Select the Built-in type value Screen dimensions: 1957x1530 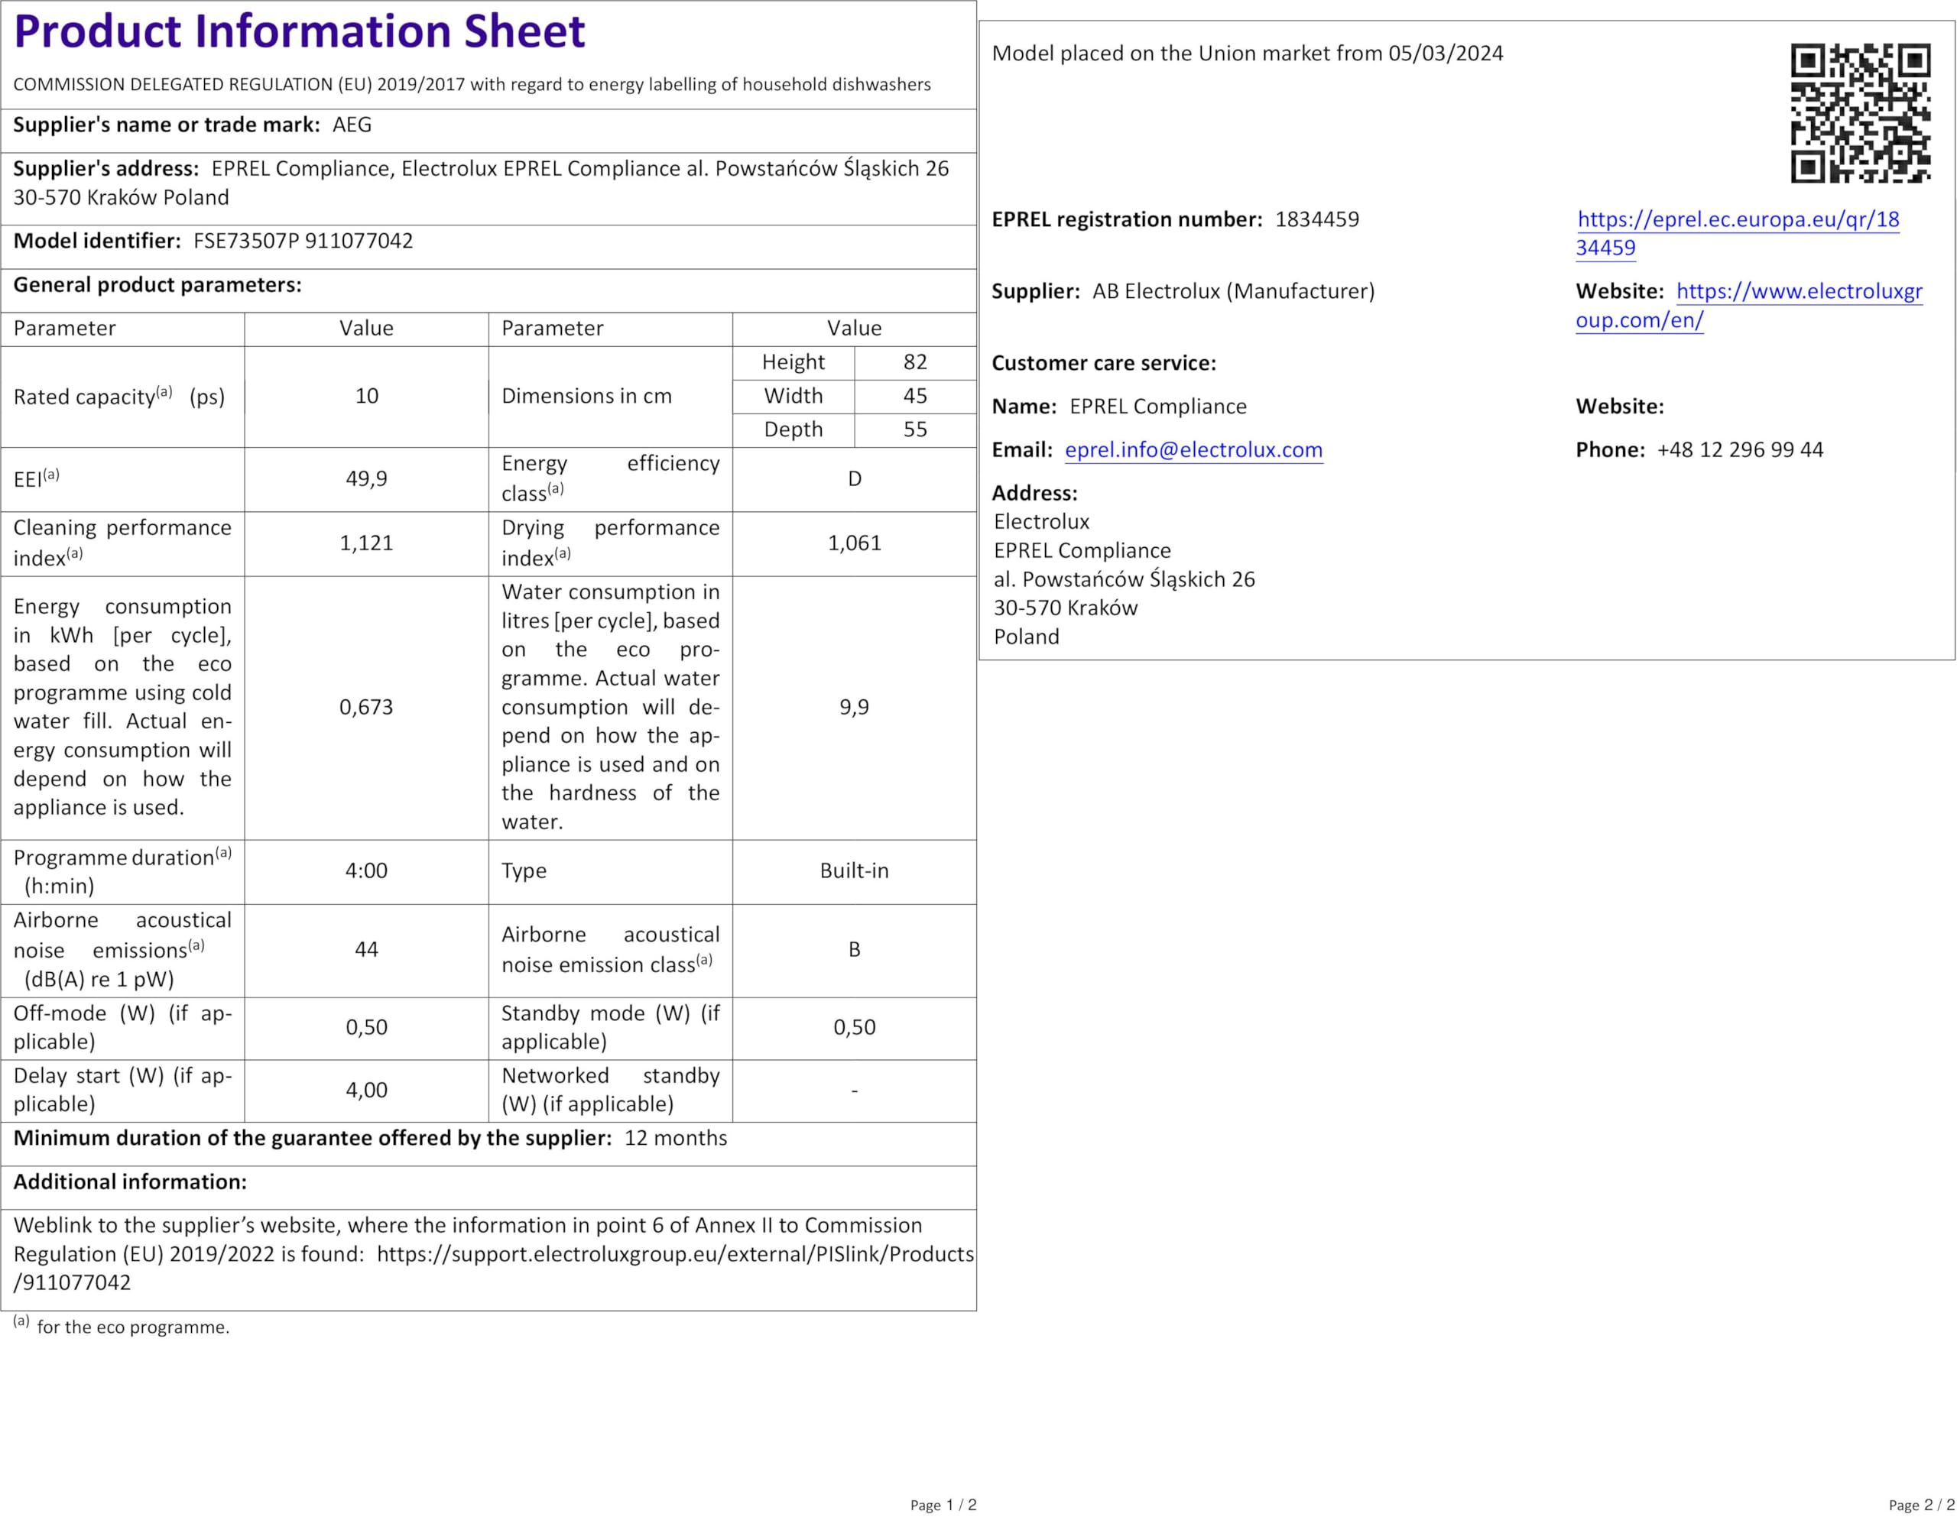click(x=854, y=870)
